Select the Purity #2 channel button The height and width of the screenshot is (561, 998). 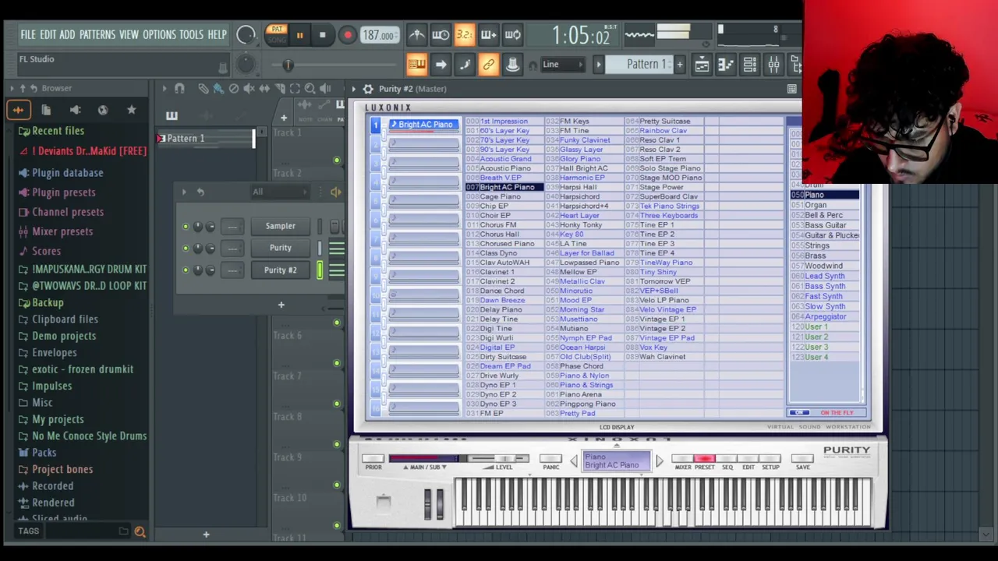click(x=281, y=270)
